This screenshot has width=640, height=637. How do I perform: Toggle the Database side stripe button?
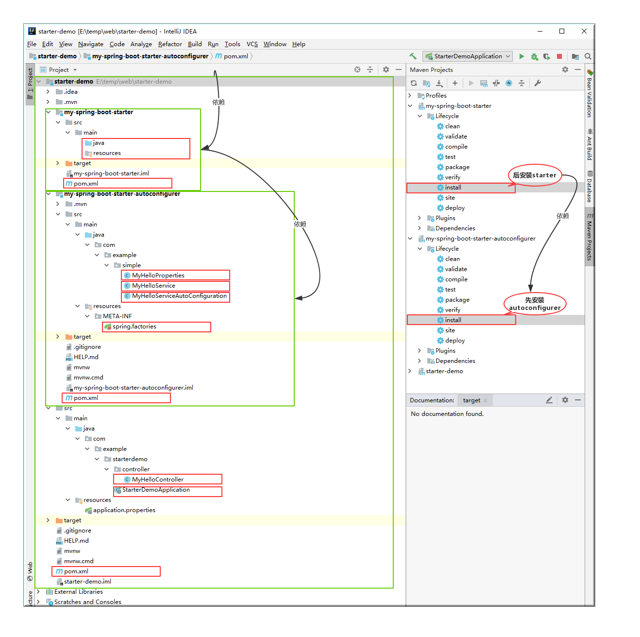[x=590, y=187]
